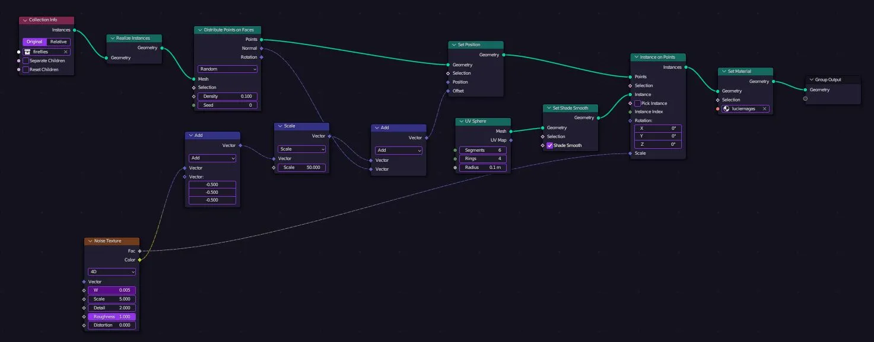Select the Original transform space button
This screenshot has height=342, width=874.
[34, 42]
